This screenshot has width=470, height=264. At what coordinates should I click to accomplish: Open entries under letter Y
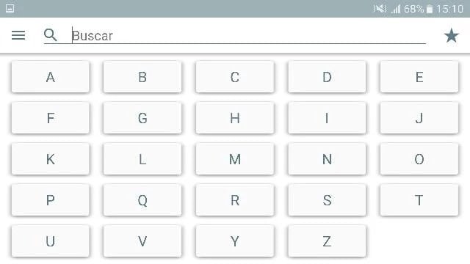235,241
